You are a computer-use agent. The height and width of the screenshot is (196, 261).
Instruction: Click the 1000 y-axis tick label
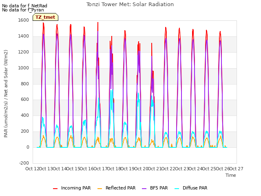pyautogui.click(x=24, y=68)
